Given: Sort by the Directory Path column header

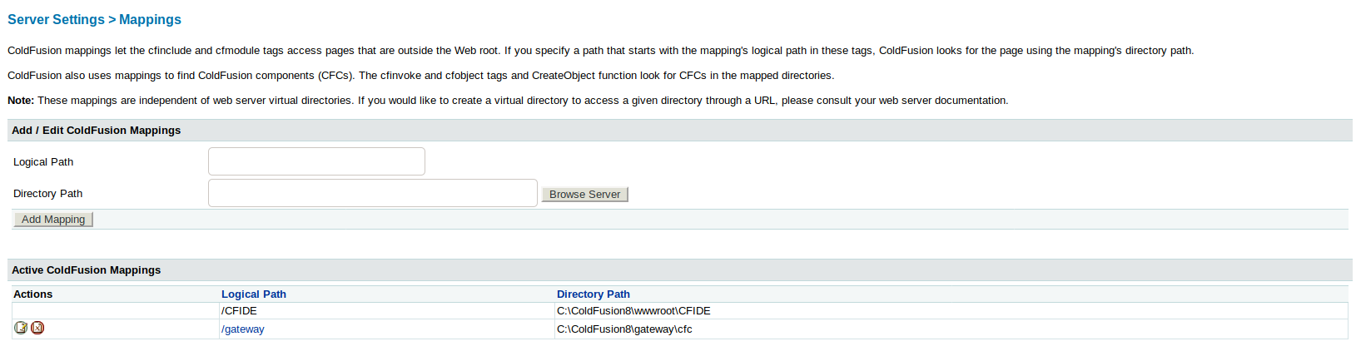Looking at the screenshot, I should 594,294.
